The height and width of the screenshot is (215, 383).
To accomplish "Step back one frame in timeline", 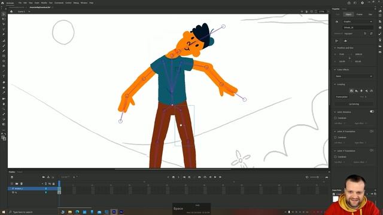I will pyautogui.click(x=210, y=177).
